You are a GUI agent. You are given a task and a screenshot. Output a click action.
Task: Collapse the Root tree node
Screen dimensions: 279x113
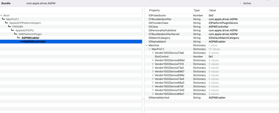tap(1, 16)
